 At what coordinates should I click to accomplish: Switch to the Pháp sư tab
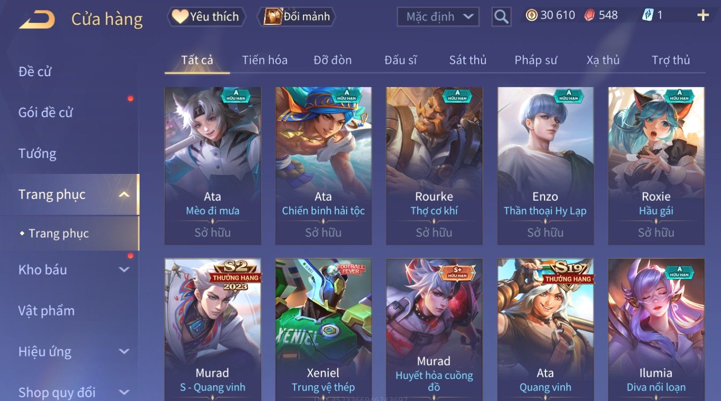tap(535, 60)
